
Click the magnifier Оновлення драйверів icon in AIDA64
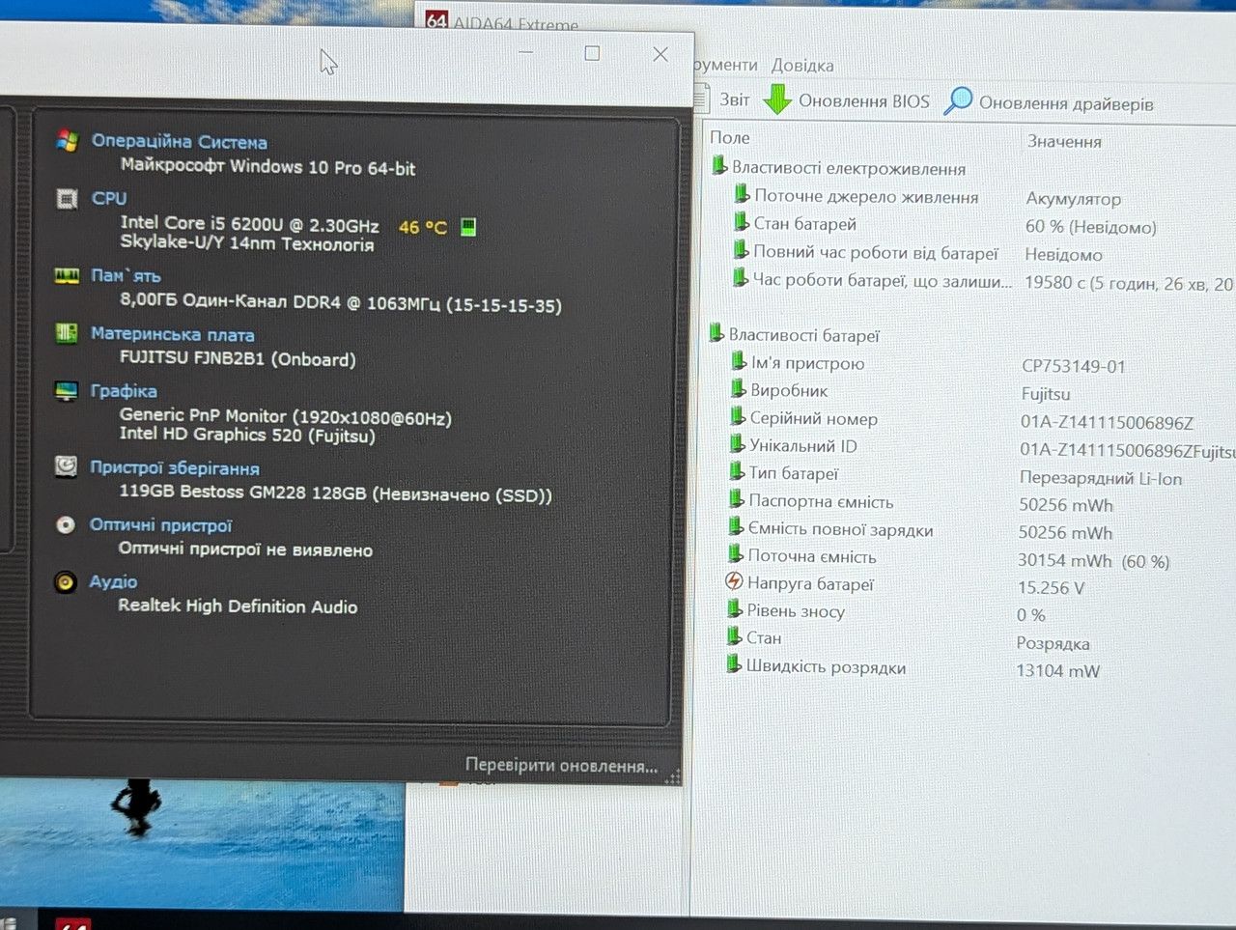[x=958, y=100]
